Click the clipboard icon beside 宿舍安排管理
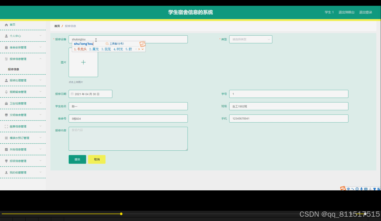 point(6,47)
